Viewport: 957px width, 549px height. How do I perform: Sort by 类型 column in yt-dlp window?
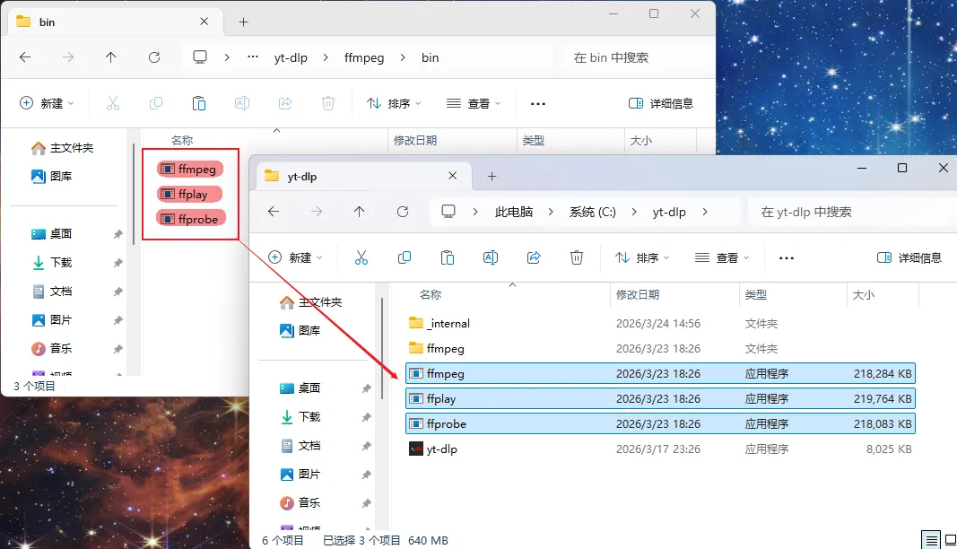point(755,294)
